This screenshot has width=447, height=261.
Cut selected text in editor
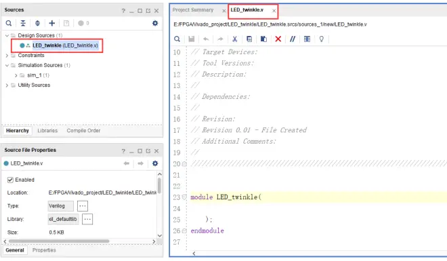coord(234,39)
